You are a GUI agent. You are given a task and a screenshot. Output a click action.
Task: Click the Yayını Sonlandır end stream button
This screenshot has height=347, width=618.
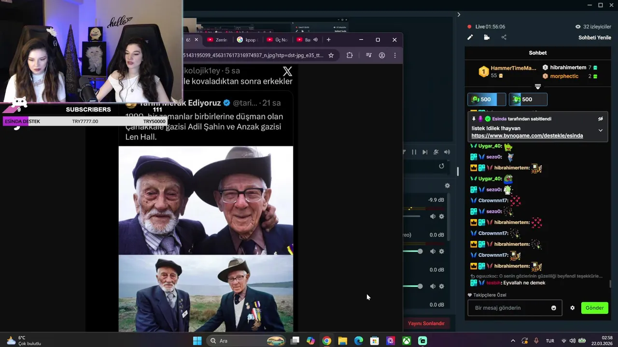coord(426,323)
